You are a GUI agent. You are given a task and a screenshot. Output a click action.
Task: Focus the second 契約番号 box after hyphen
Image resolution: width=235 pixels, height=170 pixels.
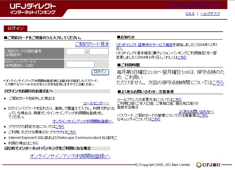[99, 52]
